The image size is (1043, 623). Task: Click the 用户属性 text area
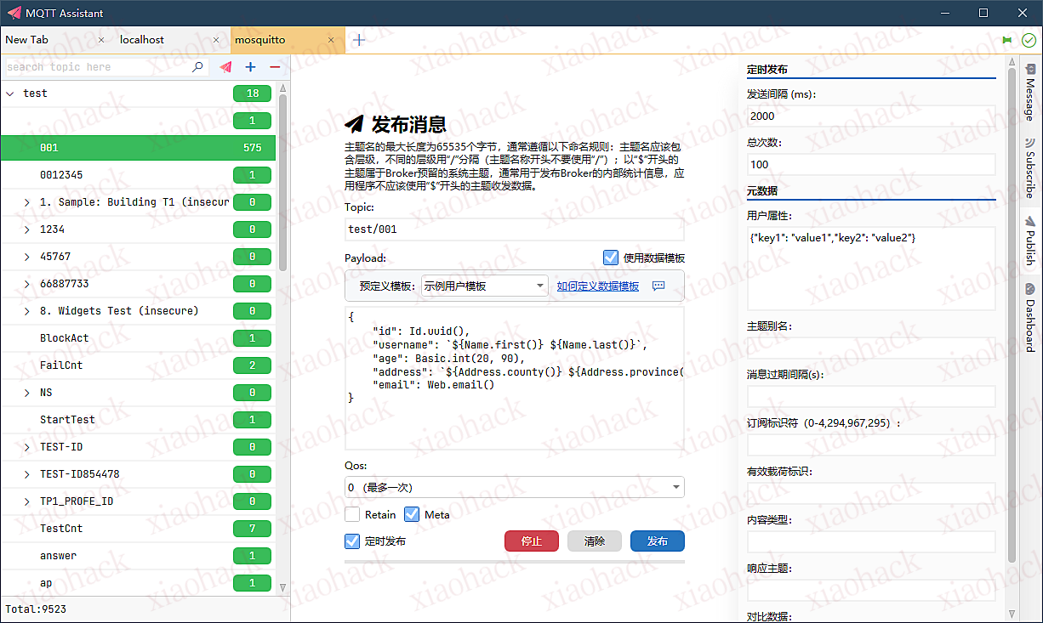click(x=871, y=269)
